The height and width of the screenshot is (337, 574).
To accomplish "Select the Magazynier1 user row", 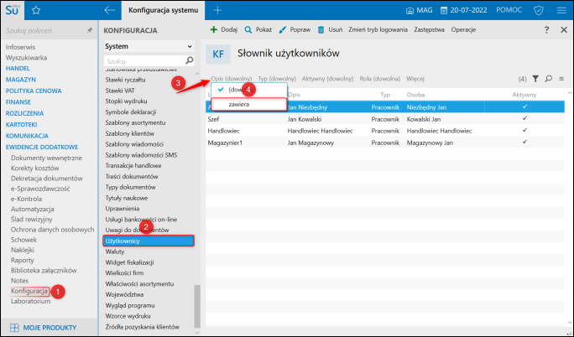I will (x=385, y=143).
